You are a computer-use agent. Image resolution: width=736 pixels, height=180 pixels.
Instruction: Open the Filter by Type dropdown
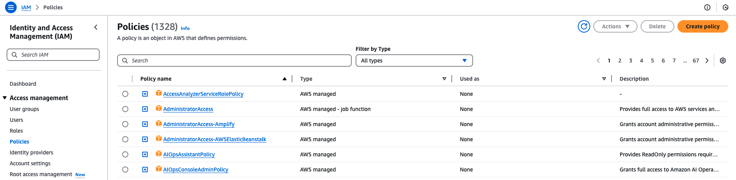[x=414, y=61]
